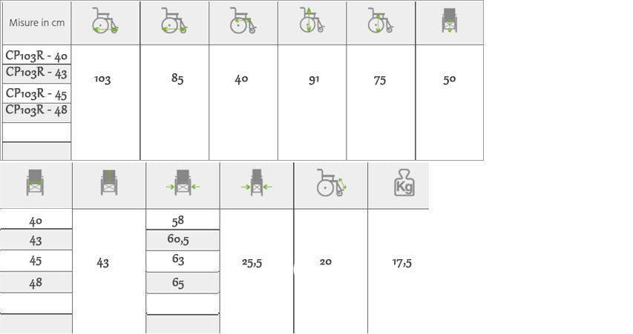Click the seat width value 48
This screenshot has height=334, width=633.
pos(36,283)
